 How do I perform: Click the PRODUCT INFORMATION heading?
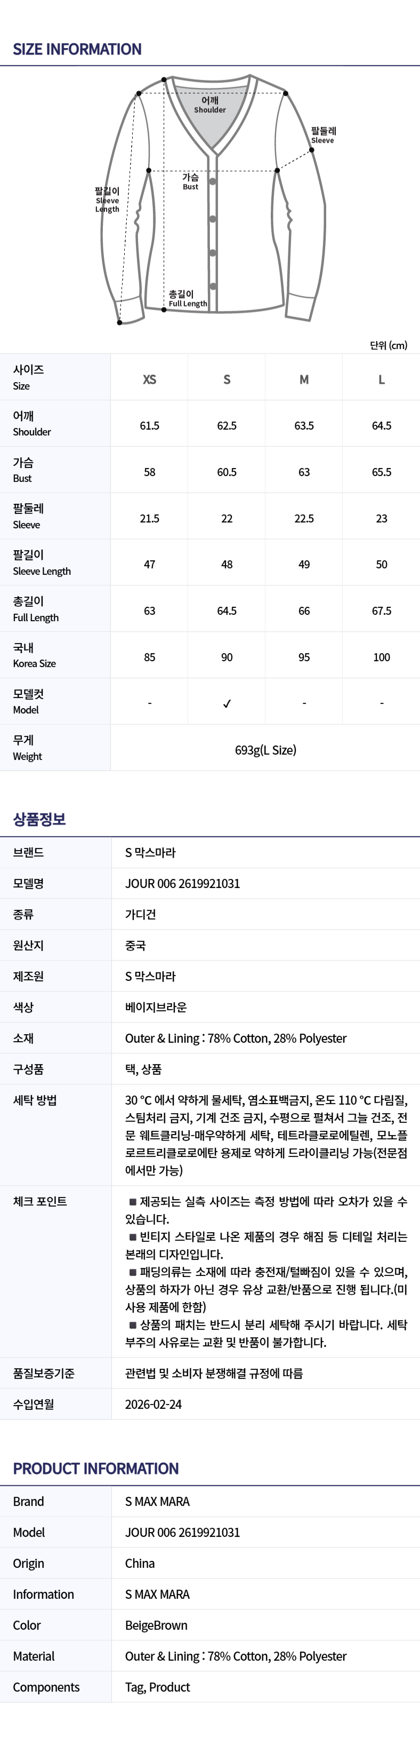[96, 1469]
